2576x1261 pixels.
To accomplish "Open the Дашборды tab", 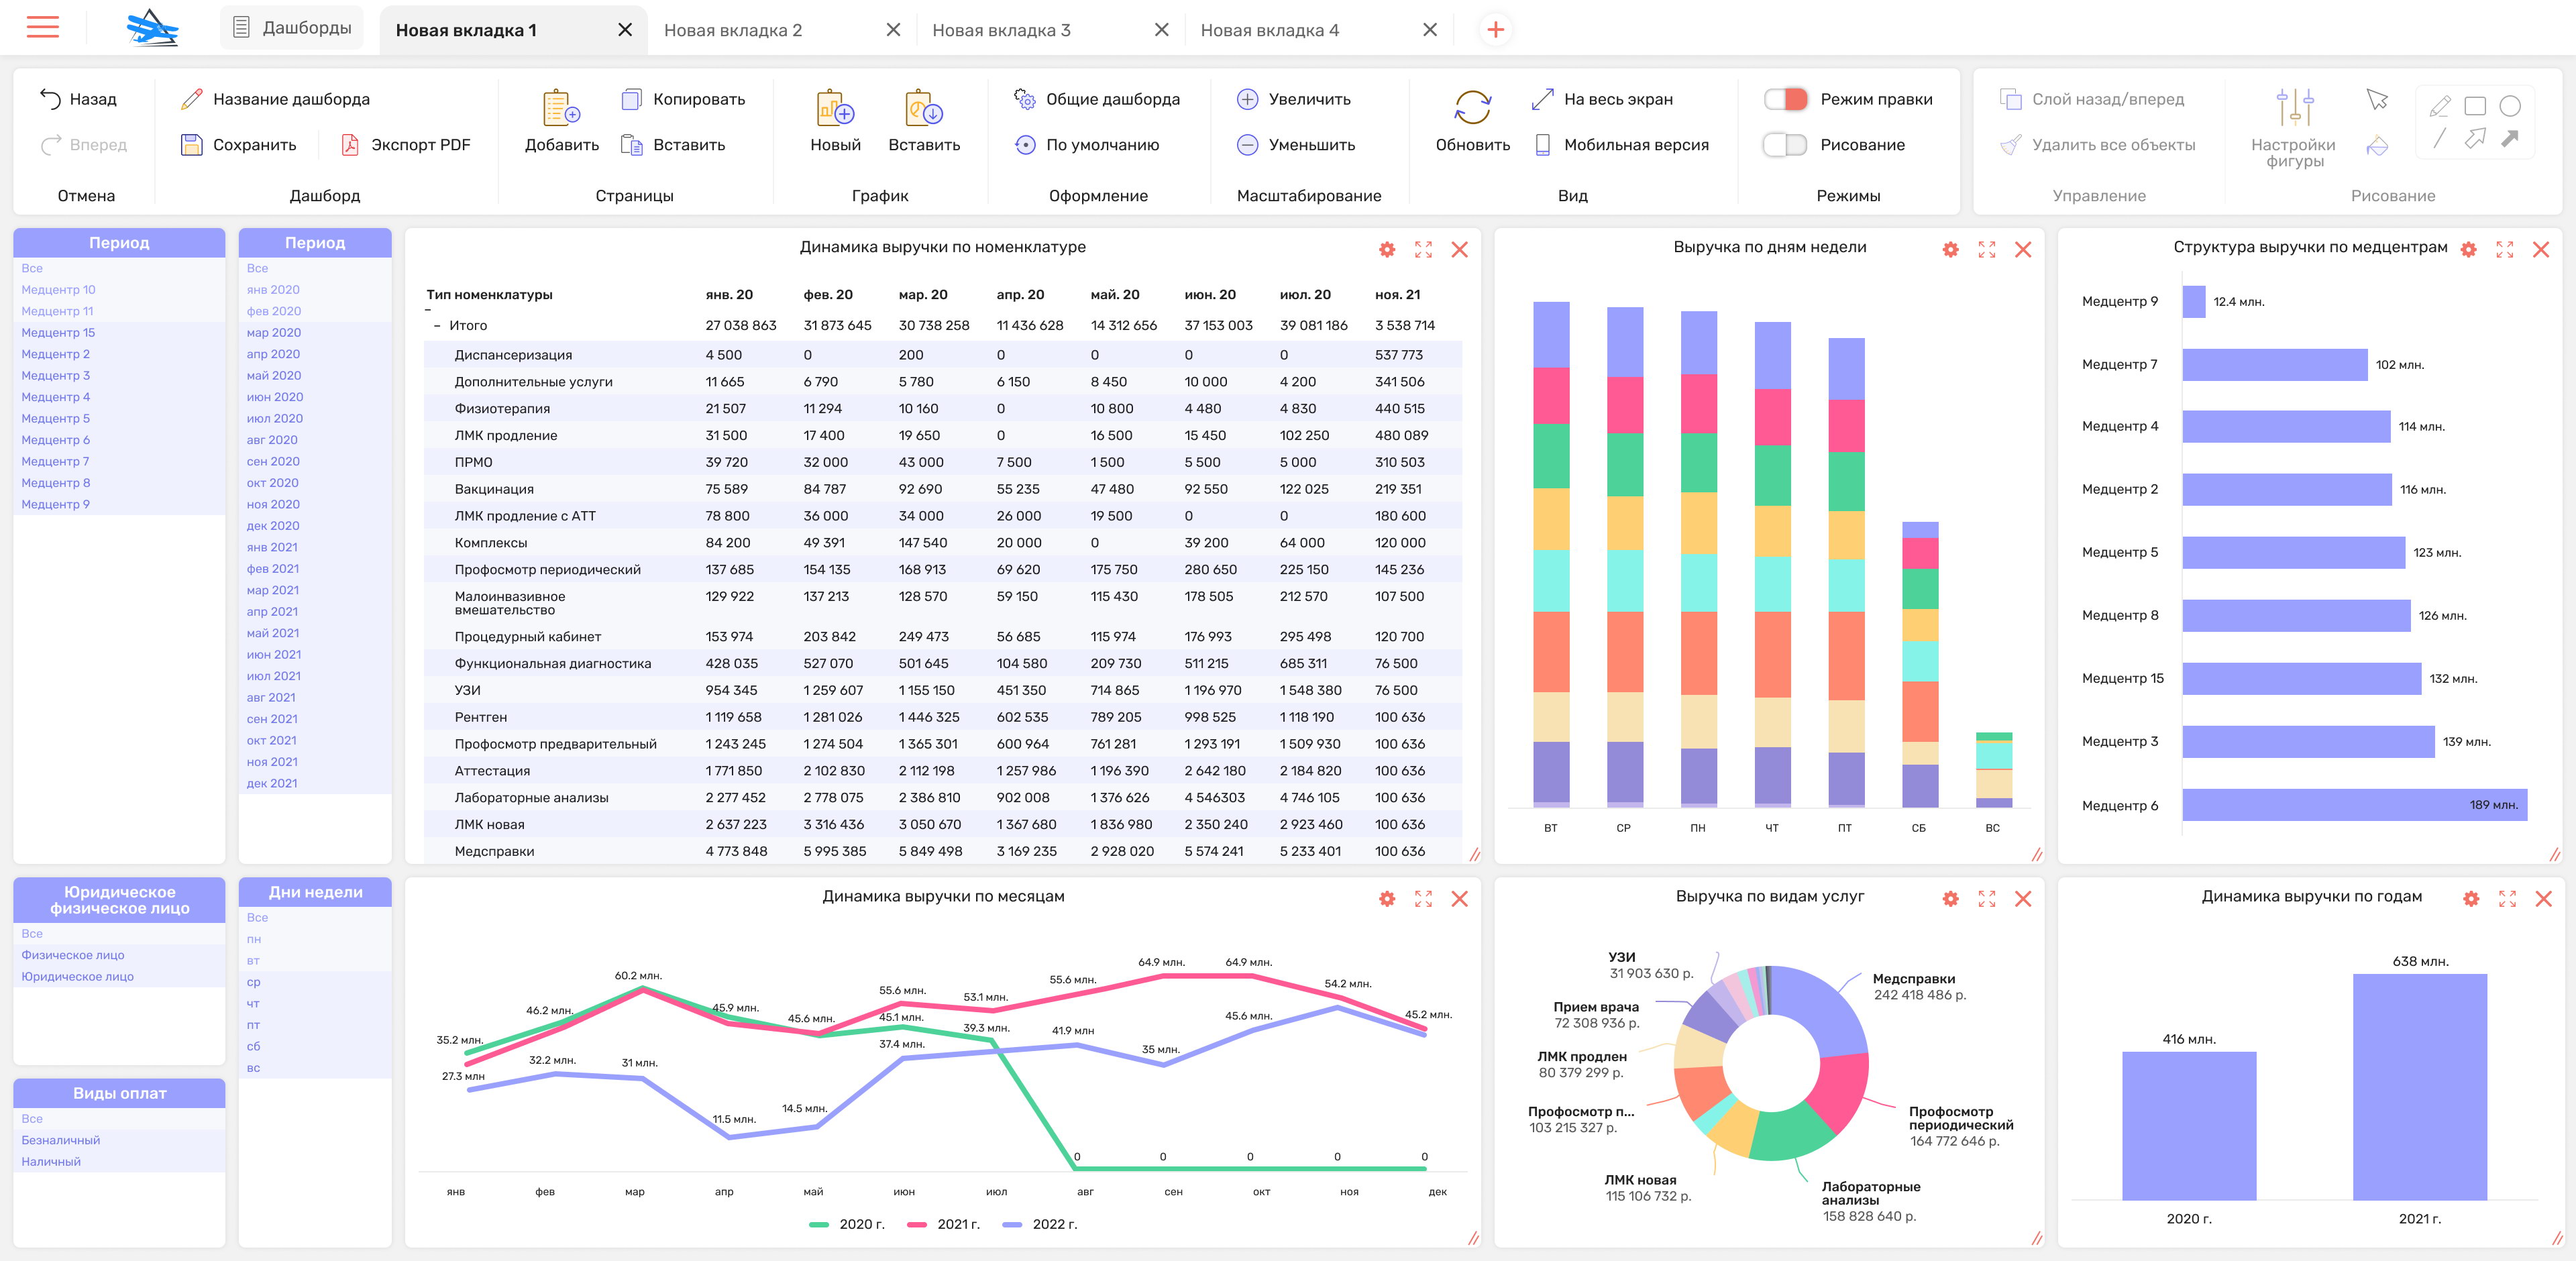I will [292, 28].
